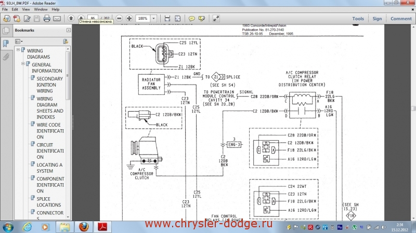The width and height of the screenshot is (416, 233).
Task: Open COMPONENT IDENTIFICATION bookmark
Action: [50, 185]
